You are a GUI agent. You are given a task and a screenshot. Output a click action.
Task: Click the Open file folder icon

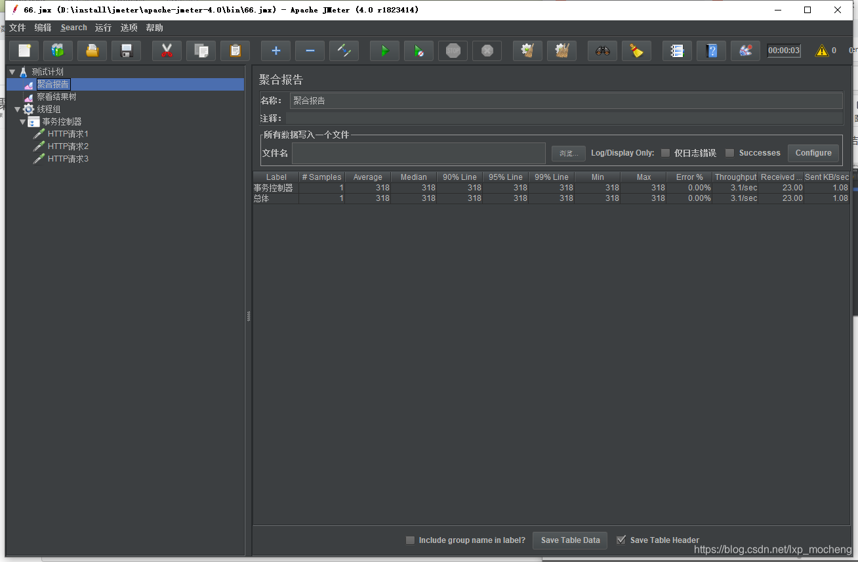[x=92, y=51]
